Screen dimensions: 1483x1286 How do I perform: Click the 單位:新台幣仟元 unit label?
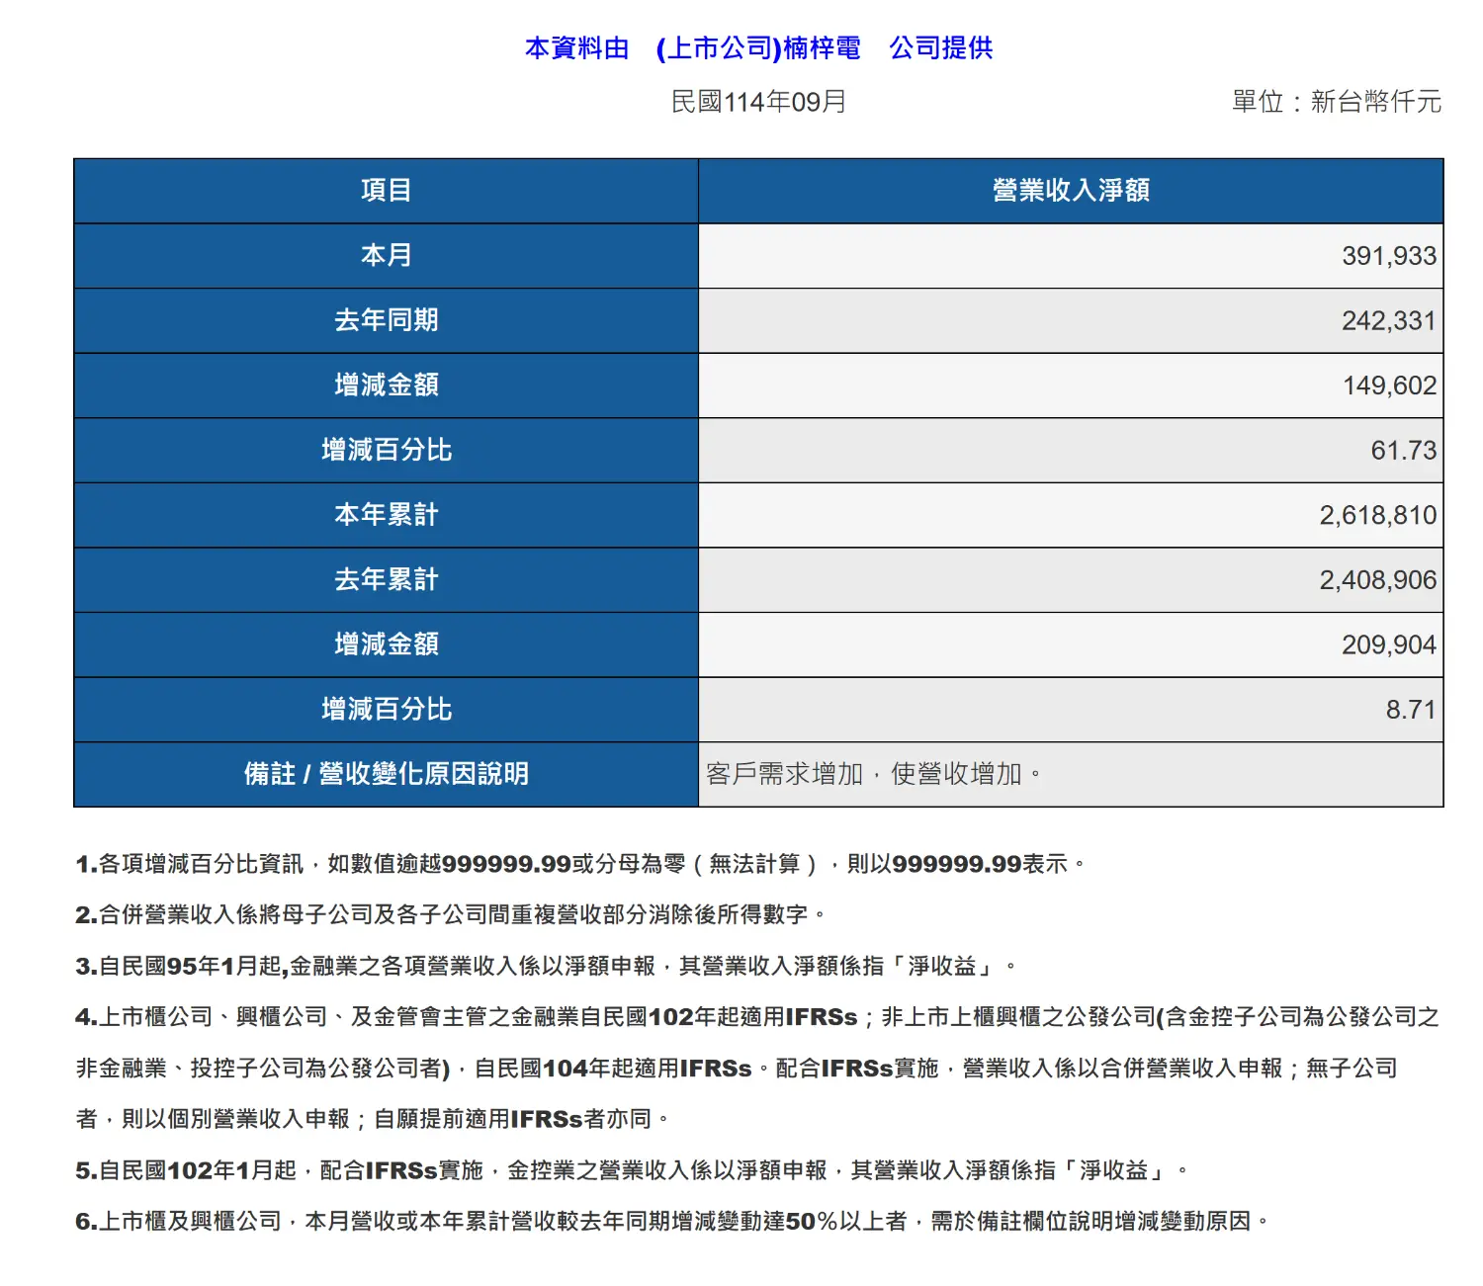coord(1336,102)
